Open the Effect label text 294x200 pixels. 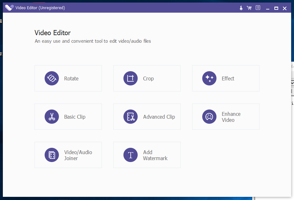228,78
